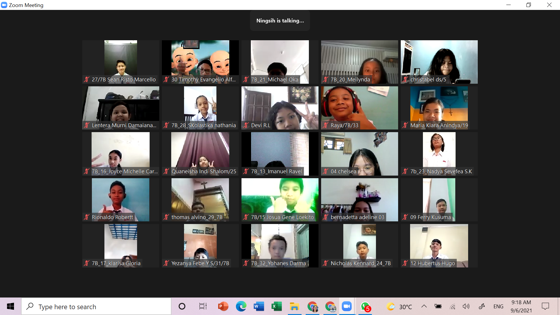Image resolution: width=560 pixels, height=315 pixels.
Task: Select bernadetta adeline 03 video tile
Action: pyautogui.click(x=360, y=200)
